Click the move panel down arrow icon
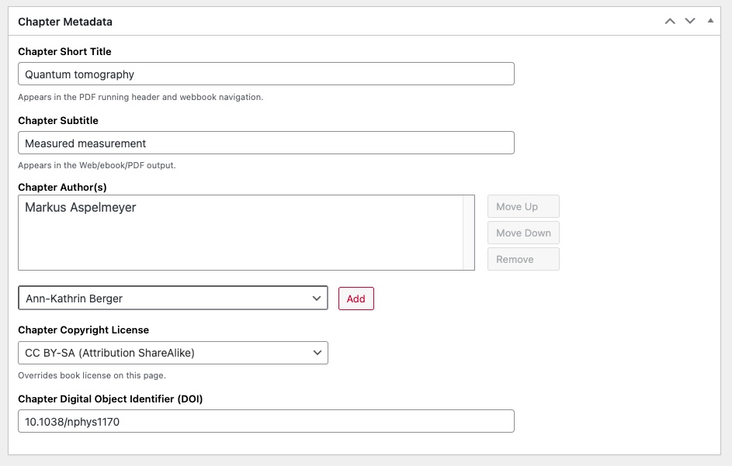This screenshot has width=732, height=466. (x=690, y=21)
